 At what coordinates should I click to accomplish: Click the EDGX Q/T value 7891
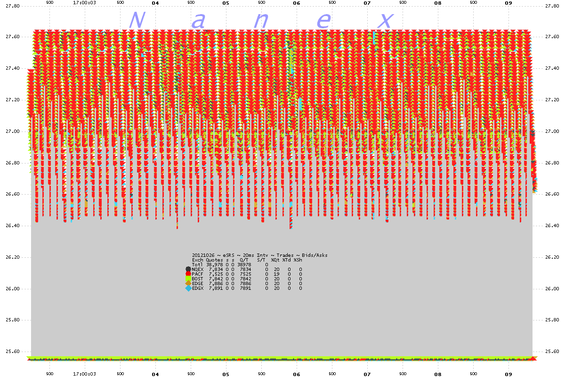[x=246, y=288]
